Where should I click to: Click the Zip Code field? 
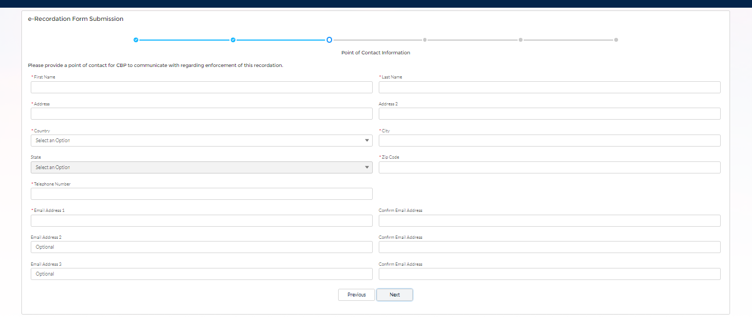[549, 167]
